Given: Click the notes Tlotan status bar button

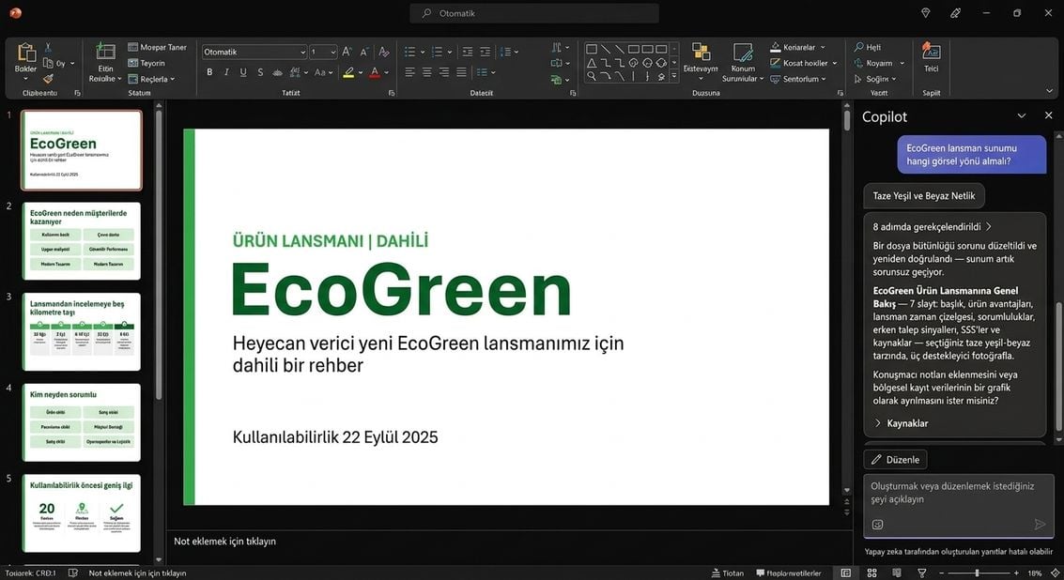Looking at the screenshot, I should click(727, 573).
